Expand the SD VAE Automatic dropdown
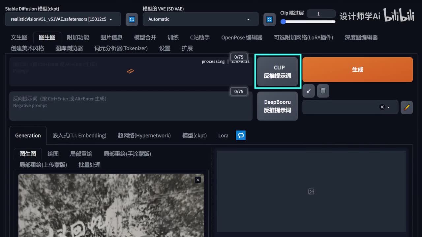Image resolution: width=422 pixels, height=237 pixels. coord(200,19)
